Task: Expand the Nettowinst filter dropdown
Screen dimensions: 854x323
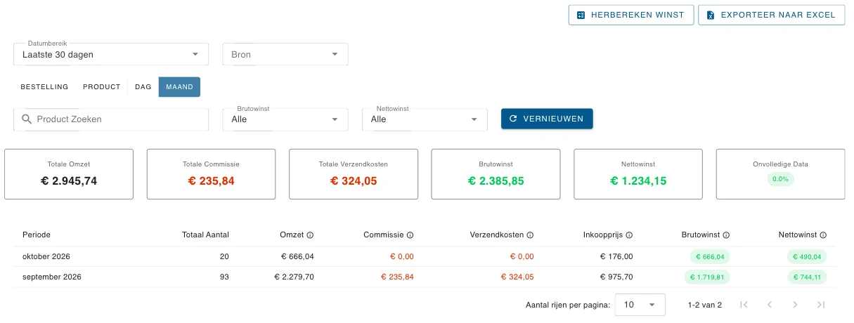Action: coord(425,119)
